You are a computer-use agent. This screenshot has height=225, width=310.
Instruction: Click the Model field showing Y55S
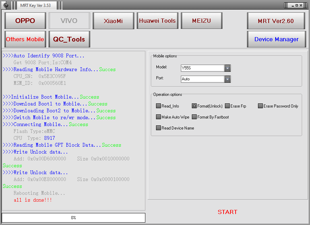[x=203, y=68]
